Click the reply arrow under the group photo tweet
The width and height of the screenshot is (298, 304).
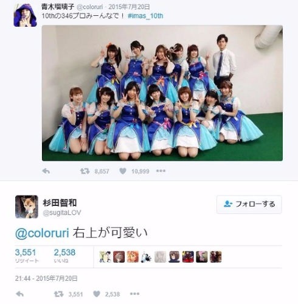[46, 171]
